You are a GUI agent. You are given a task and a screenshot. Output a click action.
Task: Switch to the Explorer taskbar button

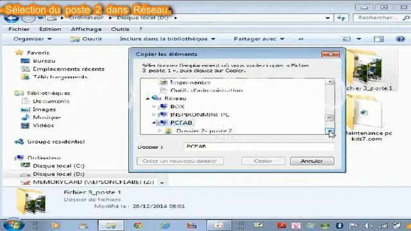(111, 225)
